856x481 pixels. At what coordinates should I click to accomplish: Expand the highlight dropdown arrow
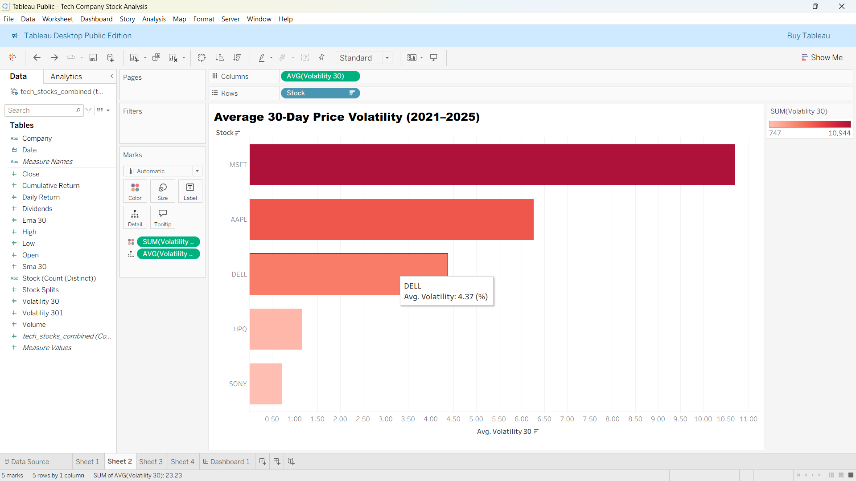(x=271, y=58)
